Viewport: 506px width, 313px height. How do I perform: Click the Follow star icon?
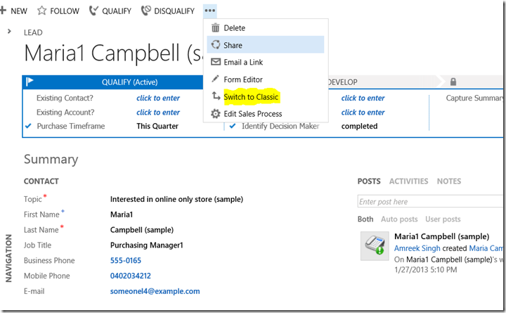click(41, 11)
